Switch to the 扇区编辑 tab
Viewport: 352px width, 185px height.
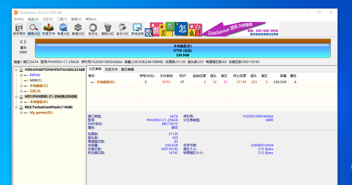pyautogui.click(x=127, y=69)
